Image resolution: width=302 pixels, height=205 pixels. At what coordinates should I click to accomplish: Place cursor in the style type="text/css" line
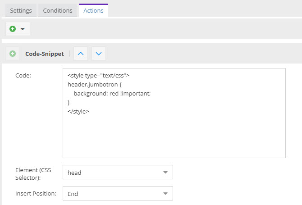point(98,75)
